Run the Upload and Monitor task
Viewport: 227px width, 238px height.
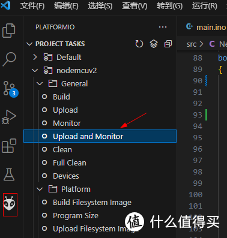tap(100, 136)
